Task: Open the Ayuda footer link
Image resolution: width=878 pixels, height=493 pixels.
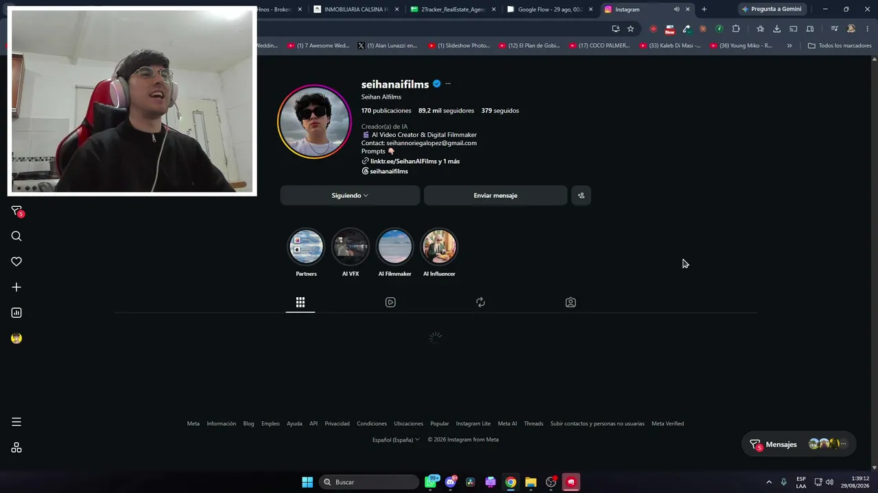Action: pyautogui.click(x=294, y=423)
